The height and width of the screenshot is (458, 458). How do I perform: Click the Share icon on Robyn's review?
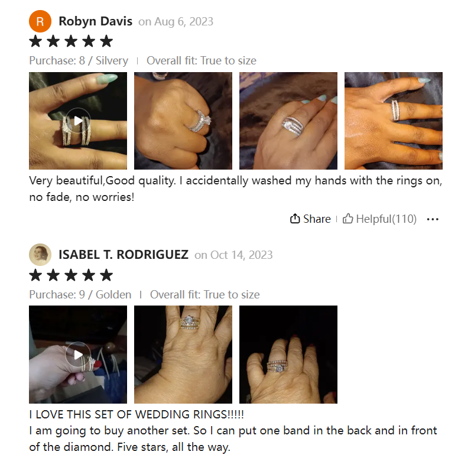point(295,219)
